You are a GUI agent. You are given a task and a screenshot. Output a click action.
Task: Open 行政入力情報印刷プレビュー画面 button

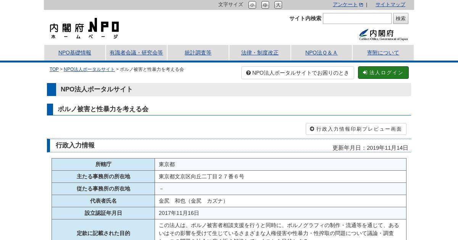[x=356, y=129]
